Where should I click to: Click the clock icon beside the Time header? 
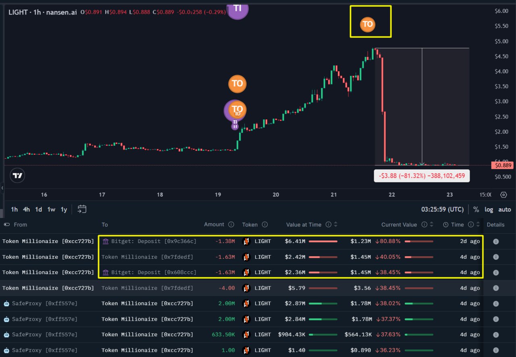pyautogui.click(x=445, y=224)
